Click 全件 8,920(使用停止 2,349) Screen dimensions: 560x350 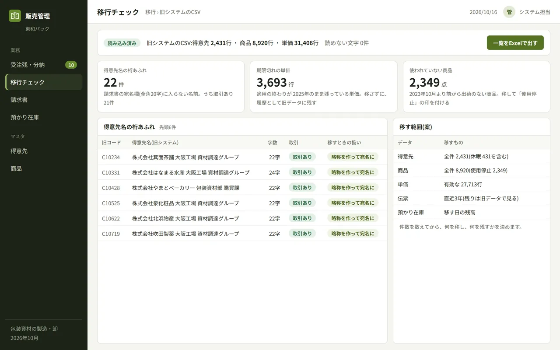pyautogui.click(x=476, y=170)
